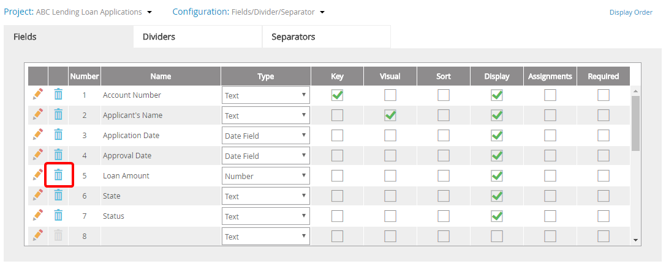
Task: Click the pencil edit icon for State
Action: pos(38,196)
